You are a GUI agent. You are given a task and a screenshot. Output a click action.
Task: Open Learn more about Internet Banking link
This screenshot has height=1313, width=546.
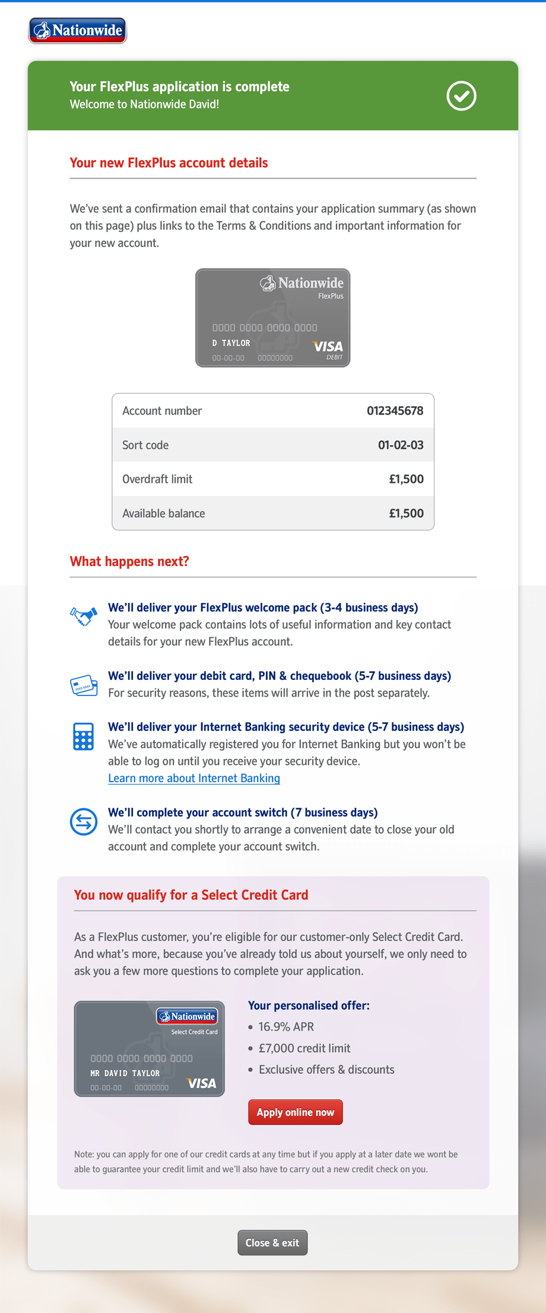[x=194, y=778]
